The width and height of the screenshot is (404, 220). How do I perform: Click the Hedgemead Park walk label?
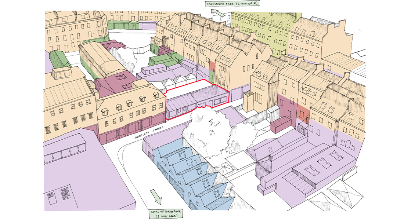coord(232,4)
